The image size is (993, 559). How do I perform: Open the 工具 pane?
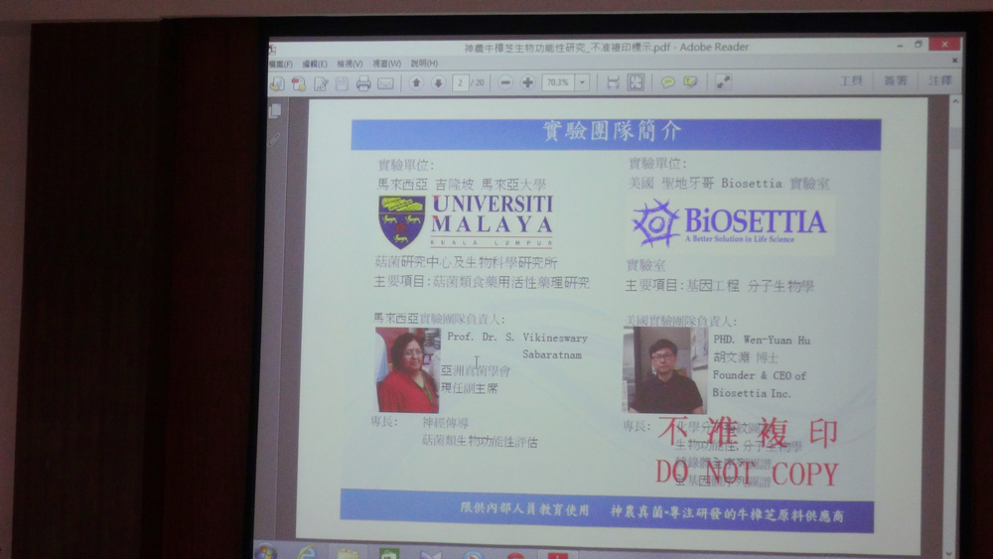(x=851, y=81)
